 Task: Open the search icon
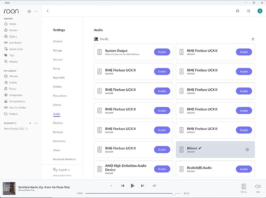coord(249,11)
